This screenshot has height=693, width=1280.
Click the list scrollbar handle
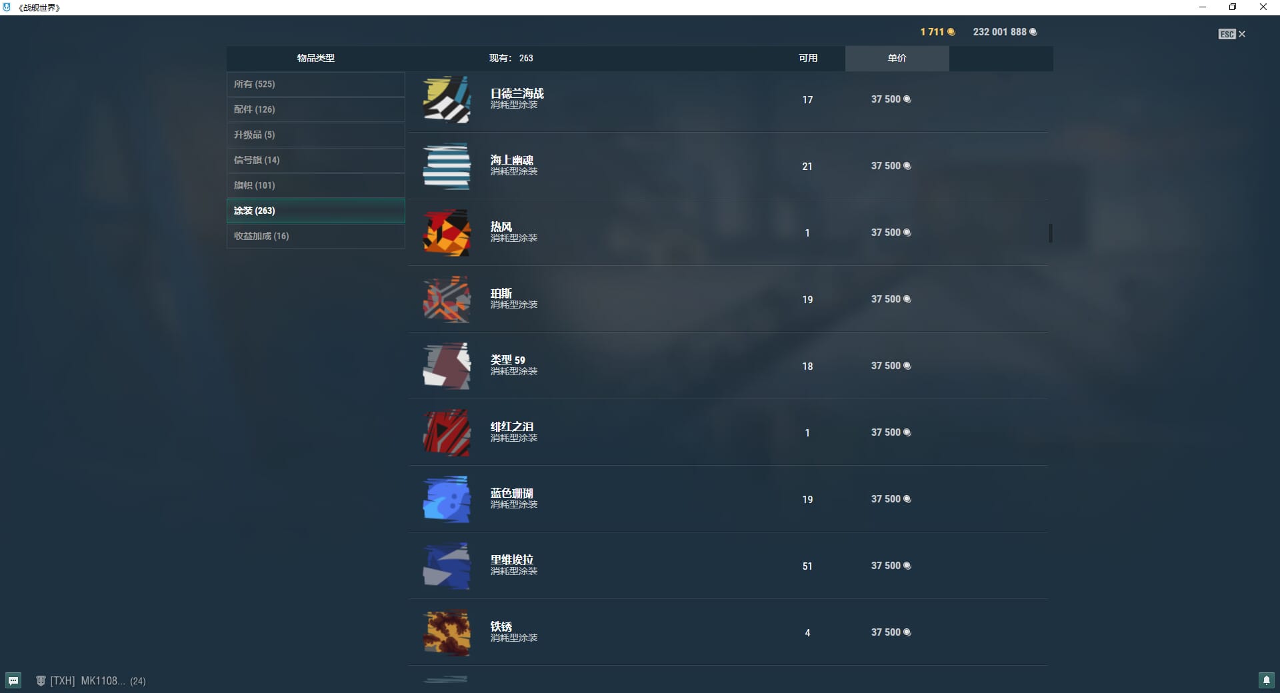pos(1051,233)
